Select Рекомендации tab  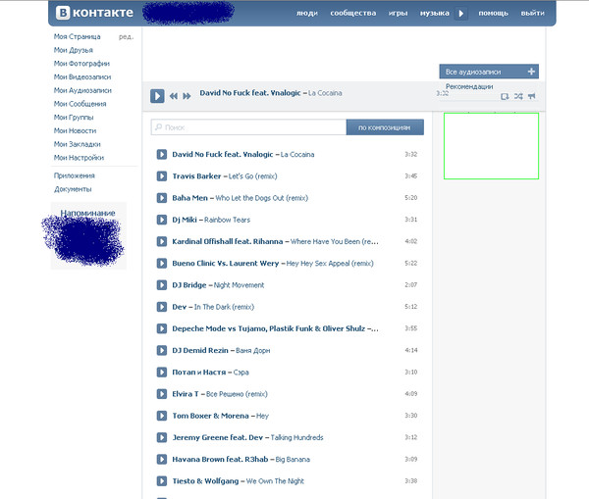point(469,86)
